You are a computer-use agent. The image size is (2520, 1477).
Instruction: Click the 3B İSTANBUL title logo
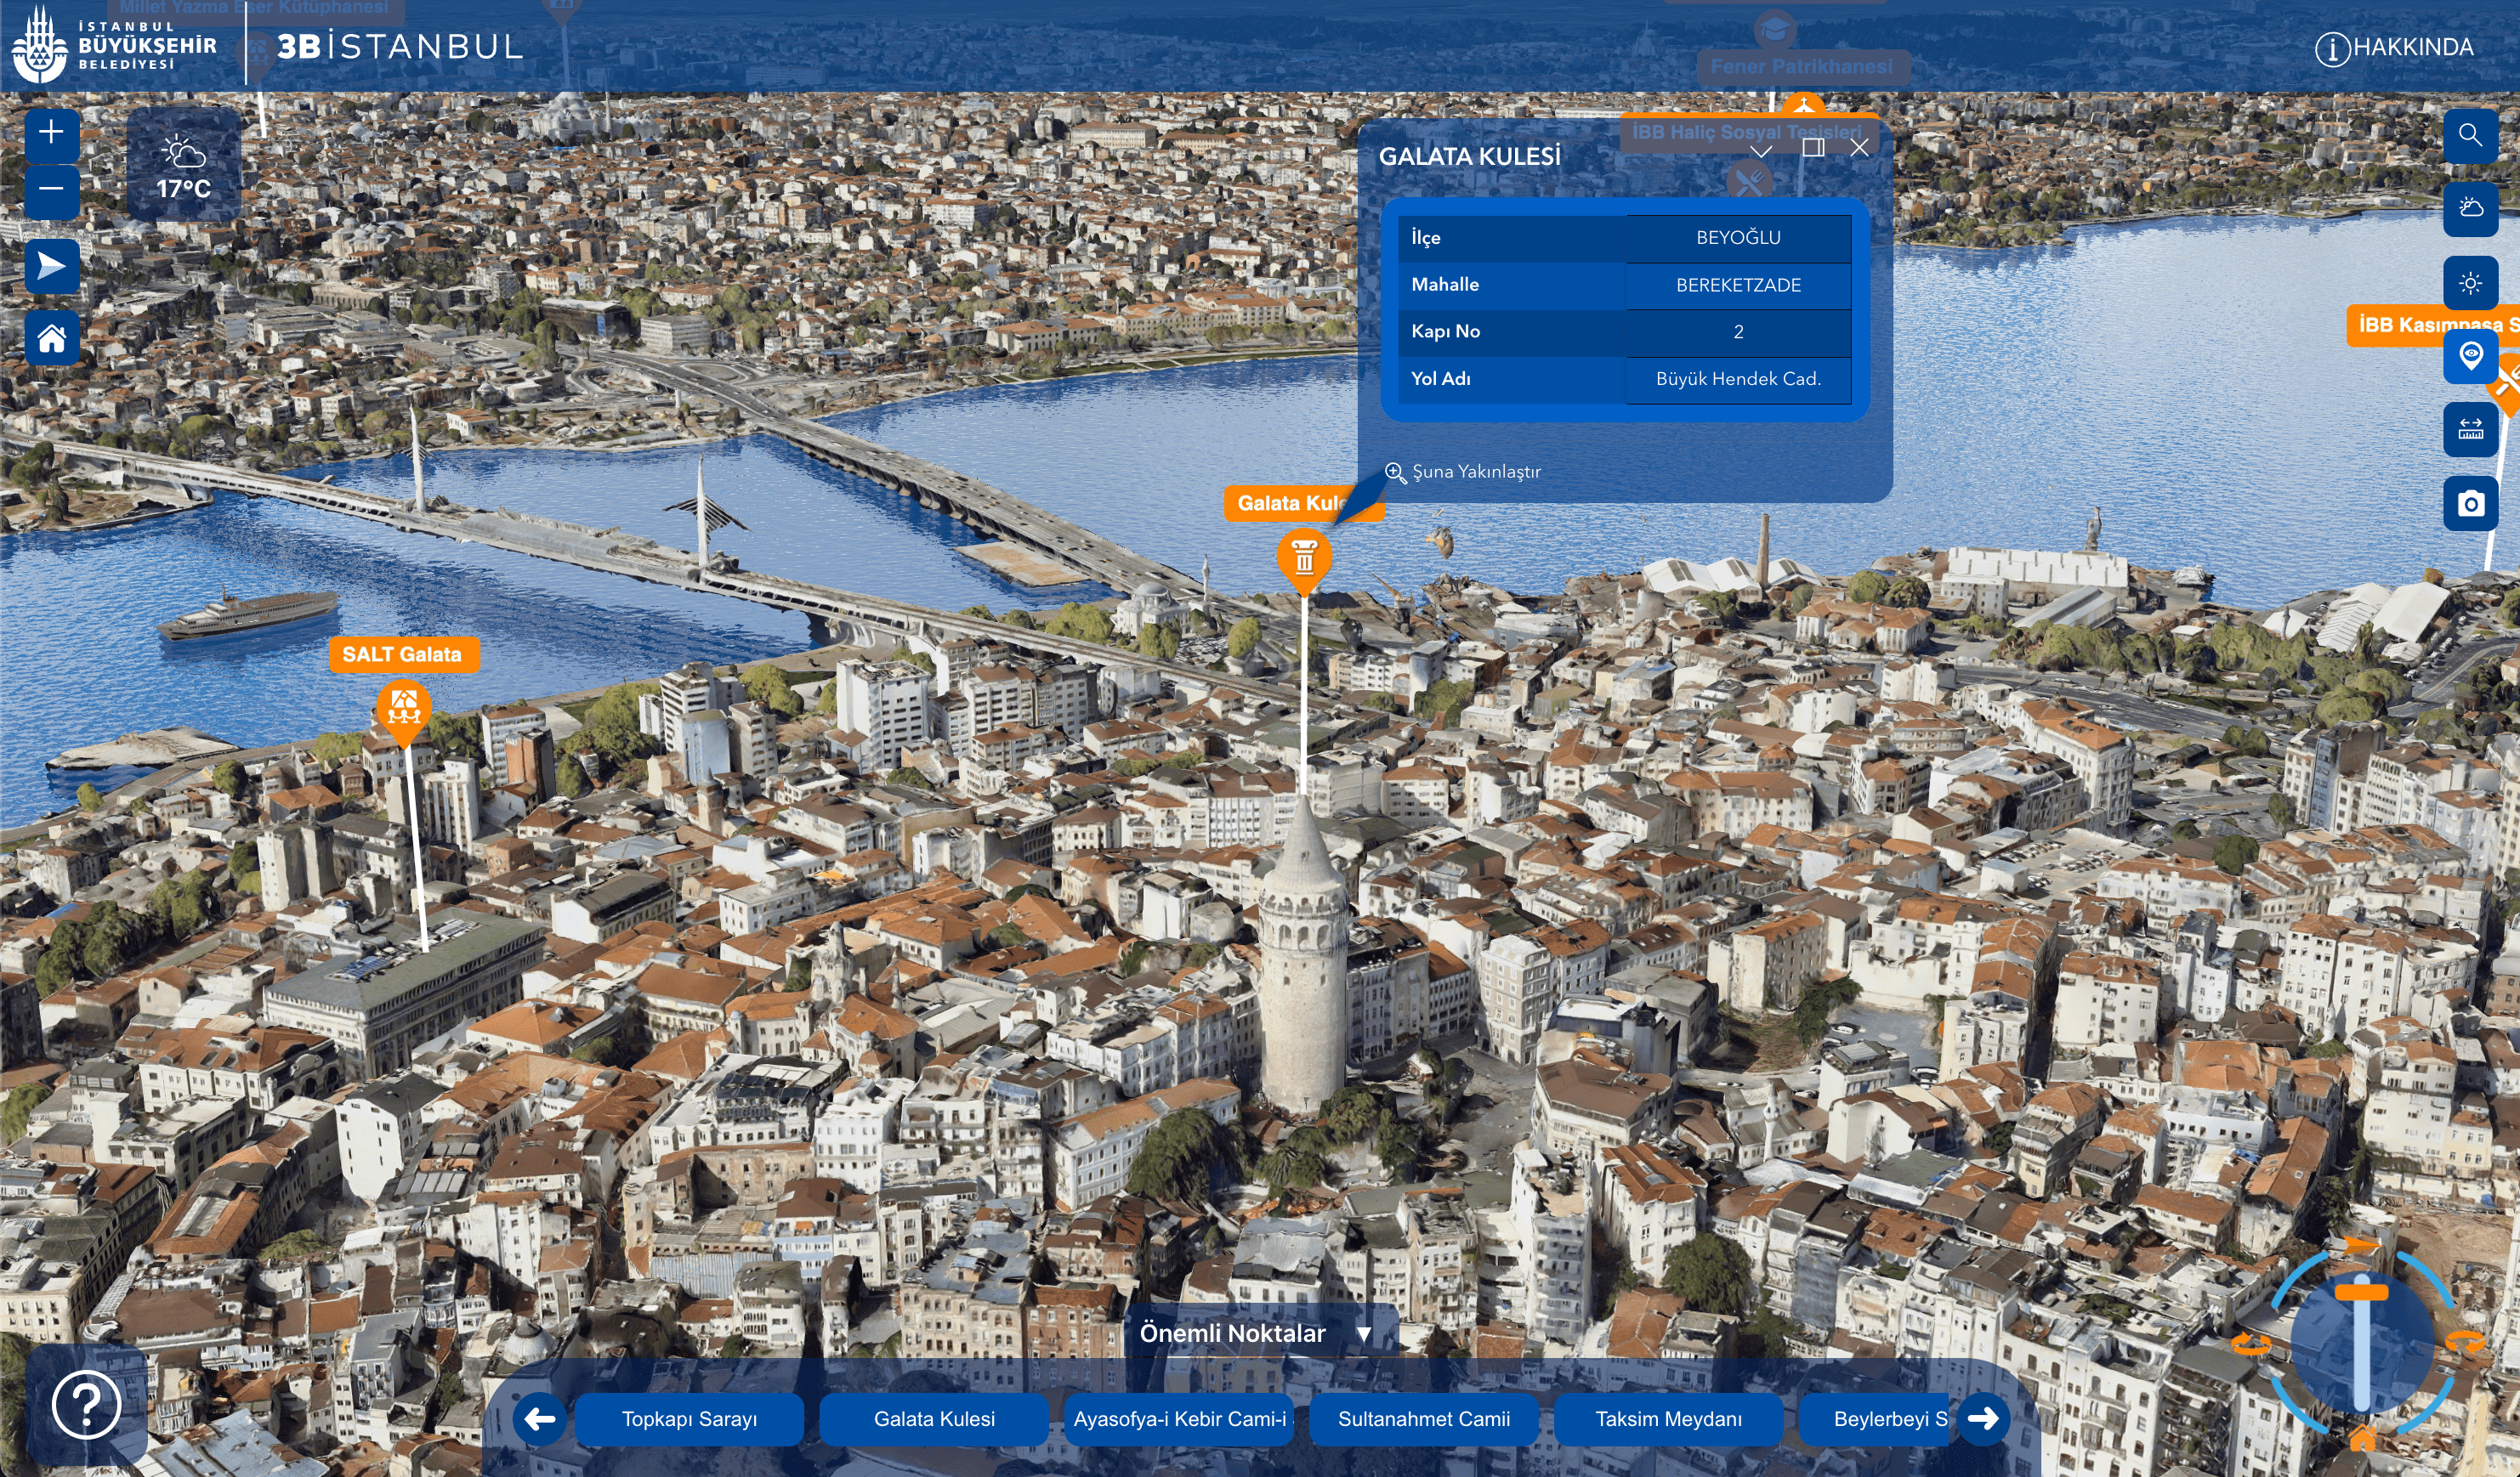[400, 46]
